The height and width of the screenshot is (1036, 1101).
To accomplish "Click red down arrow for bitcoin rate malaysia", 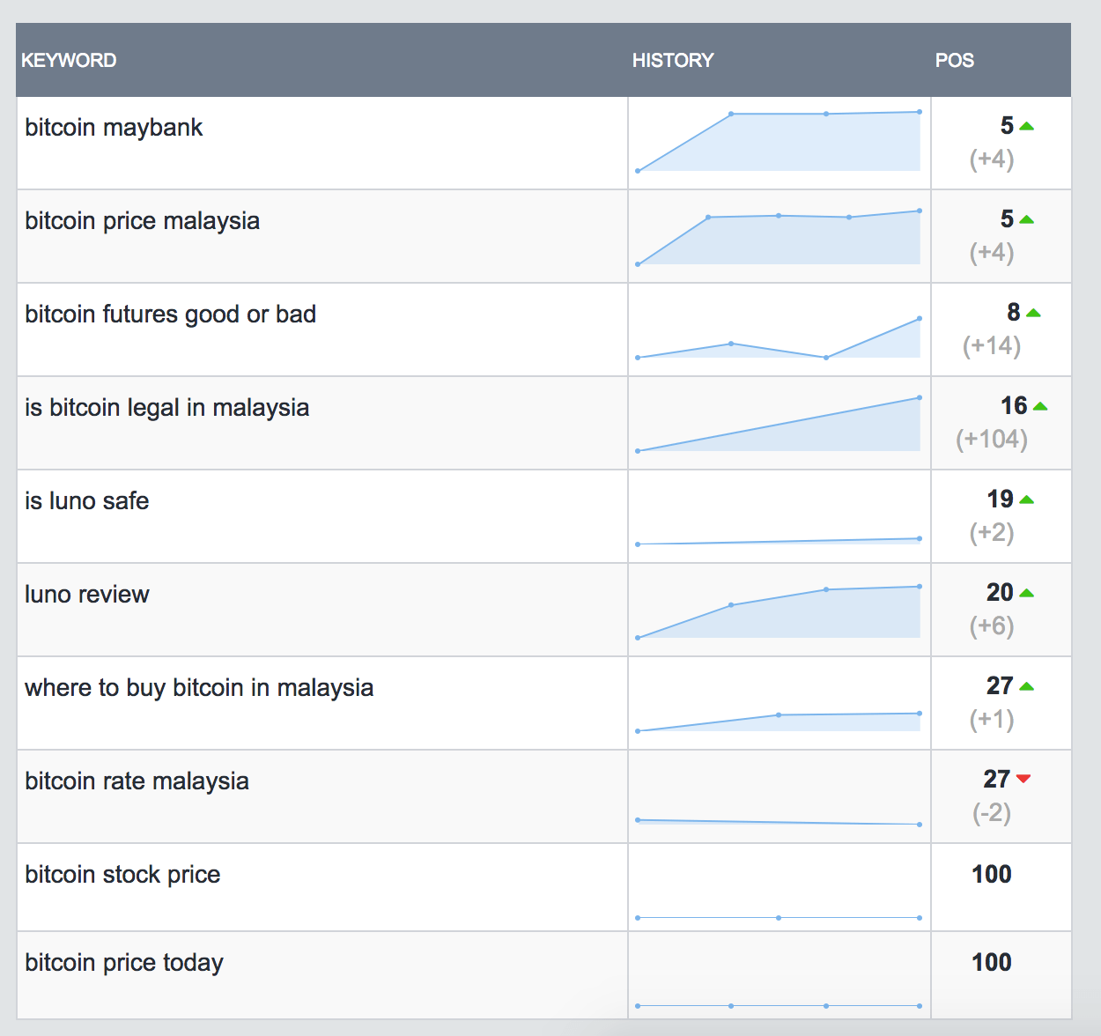I will [x=1023, y=779].
